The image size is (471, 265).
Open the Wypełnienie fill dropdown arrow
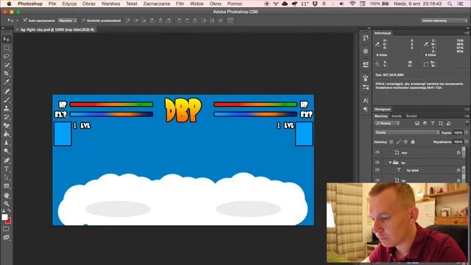click(466, 142)
